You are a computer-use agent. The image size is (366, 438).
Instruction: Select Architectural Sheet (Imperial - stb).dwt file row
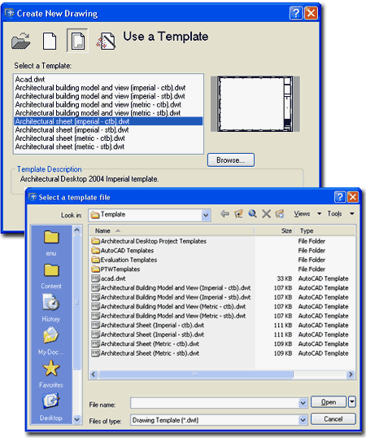click(x=147, y=335)
